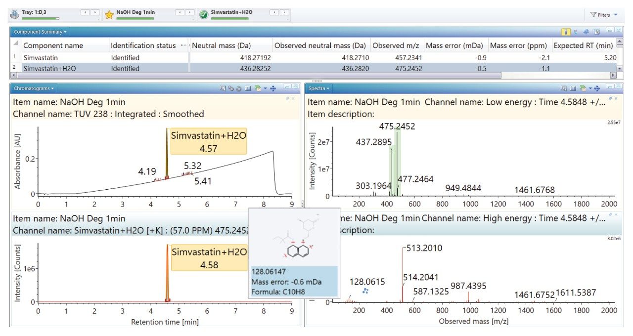Click the pin icon on the TUV 238 chromatogram
Screen dimensions: 633x336
click(x=287, y=98)
